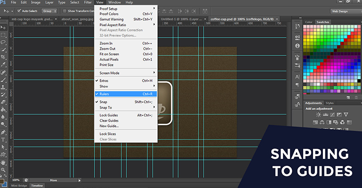Image resolution: width=362 pixels, height=188 pixels.
Task: Choose Clear Guides from View menu
Action: click(126, 121)
